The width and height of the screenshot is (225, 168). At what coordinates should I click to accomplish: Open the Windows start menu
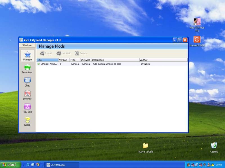(10, 165)
